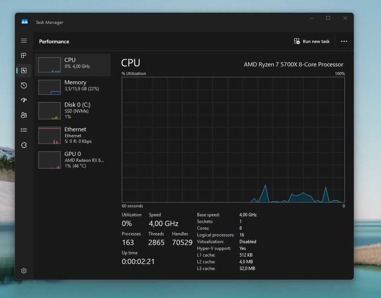Click the Task Manager title bar icon
This screenshot has height=298, width=381.
tap(25, 22)
